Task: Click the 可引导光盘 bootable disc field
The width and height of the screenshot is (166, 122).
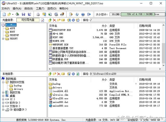Action: (28, 20)
